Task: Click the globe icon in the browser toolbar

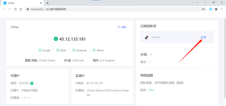Action: [x=210, y=9]
